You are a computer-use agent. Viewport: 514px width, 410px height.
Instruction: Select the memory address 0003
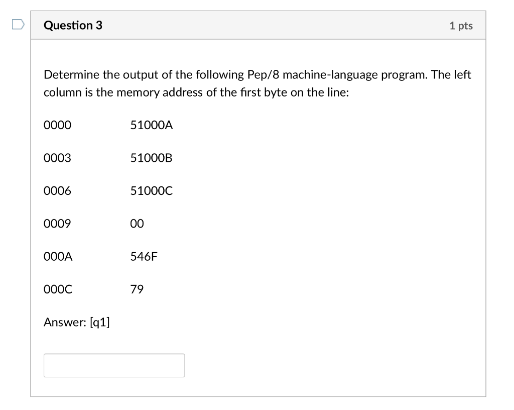[57, 158]
